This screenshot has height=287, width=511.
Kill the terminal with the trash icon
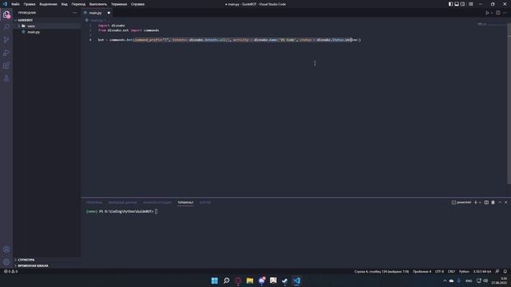coord(493,202)
